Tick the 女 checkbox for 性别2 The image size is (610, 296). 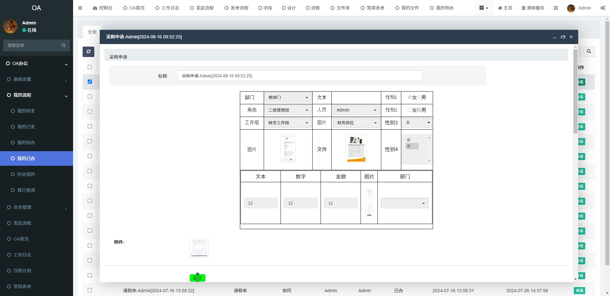point(410,110)
